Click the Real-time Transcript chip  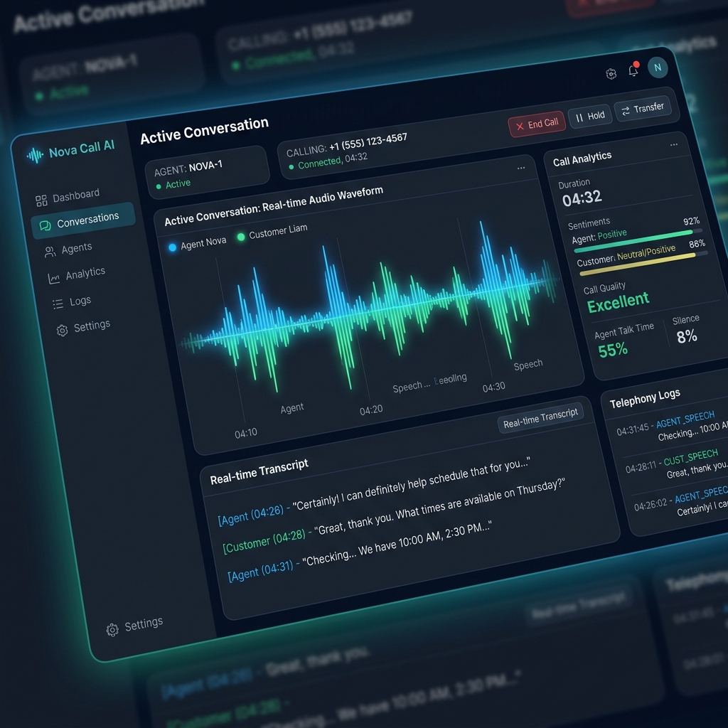pyautogui.click(x=541, y=418)
